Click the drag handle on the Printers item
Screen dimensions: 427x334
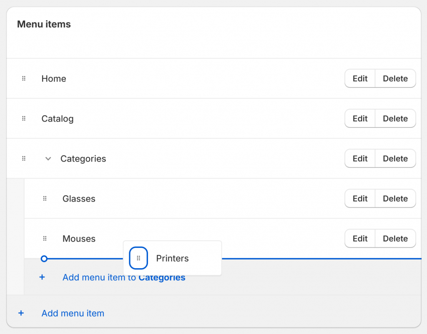pyautogui.click(x=138, y=258)
